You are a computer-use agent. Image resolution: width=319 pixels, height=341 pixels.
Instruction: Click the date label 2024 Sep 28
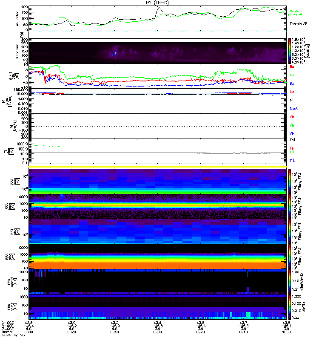(x=13, y=335)
